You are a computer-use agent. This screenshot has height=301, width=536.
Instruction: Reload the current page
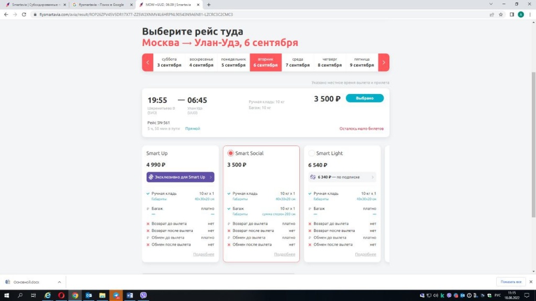tap(24, 14)
